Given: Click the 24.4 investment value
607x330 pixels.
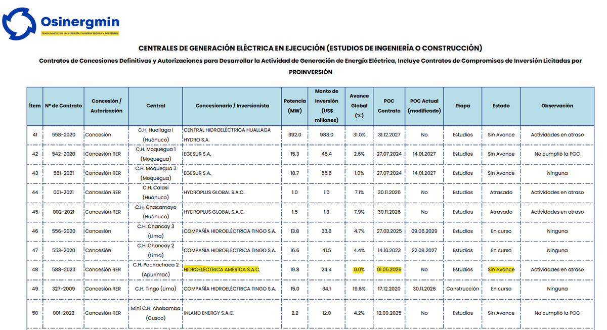Looking at the screenshot, I should tap(326, 270).
